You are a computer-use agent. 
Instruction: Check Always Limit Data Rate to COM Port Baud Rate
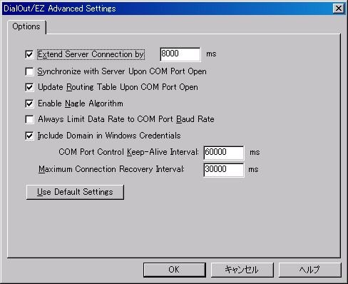tap(29, 119)
